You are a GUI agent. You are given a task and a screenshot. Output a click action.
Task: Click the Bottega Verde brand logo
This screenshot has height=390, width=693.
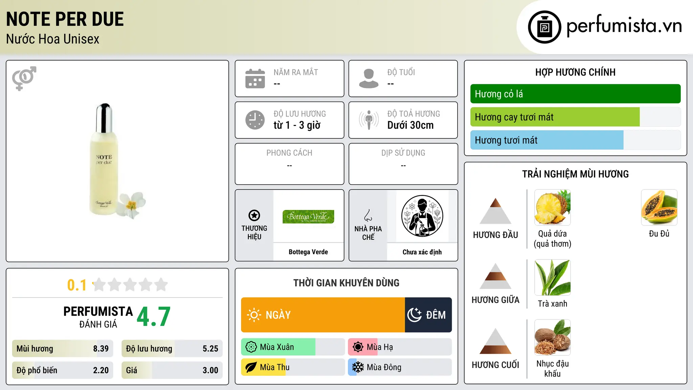click(308, 217)
